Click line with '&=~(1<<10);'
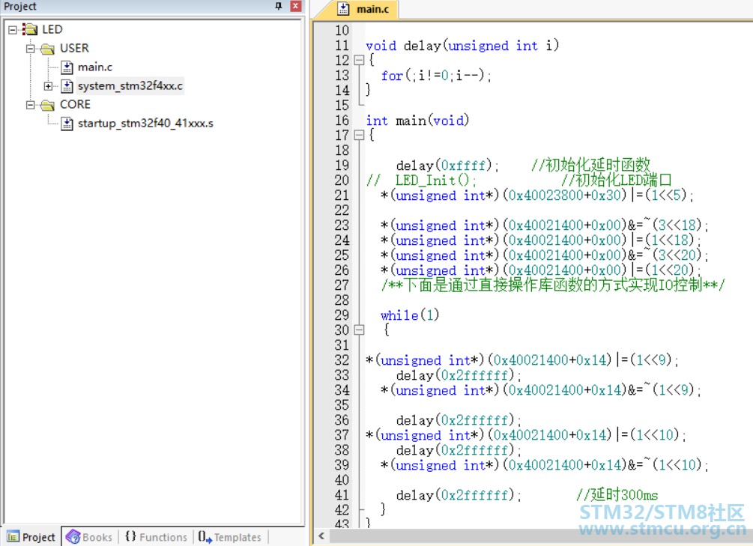 pos(545,465)
